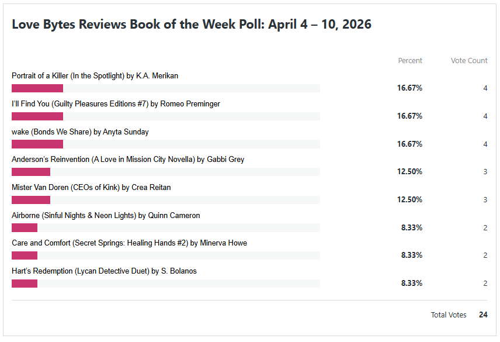The image size is (500, 342).
Task: Click the 12.50% value for Anderson's Reinvention
Action: point(409,172)
